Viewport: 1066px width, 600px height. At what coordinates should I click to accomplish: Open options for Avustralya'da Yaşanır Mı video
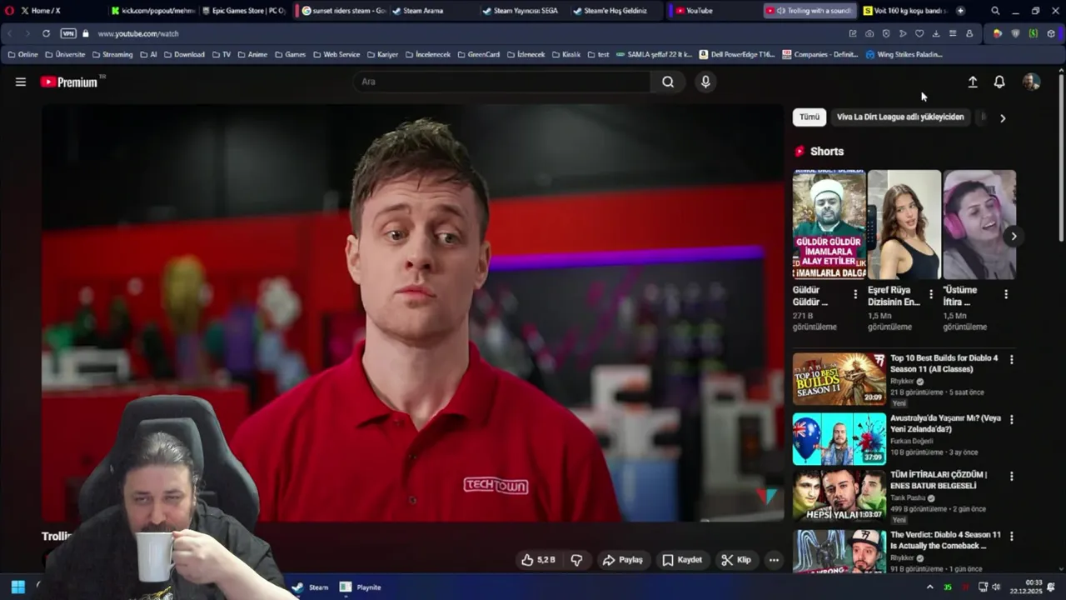coord(1012,419)
